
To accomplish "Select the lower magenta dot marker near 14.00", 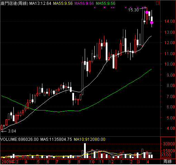I will [152, 23].
